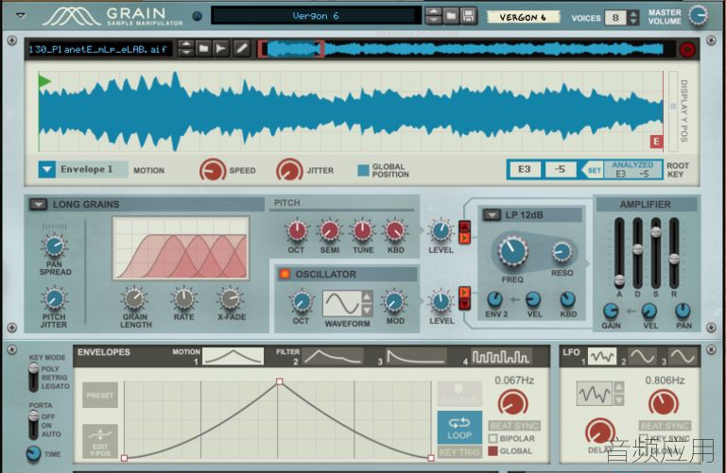Turn the Pitch Oct knob

tap(297, 231)
